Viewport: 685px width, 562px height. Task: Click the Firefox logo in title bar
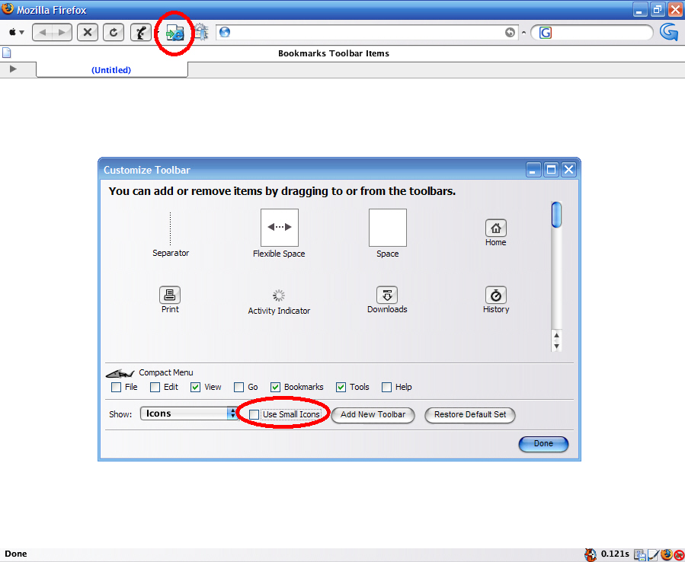pyautogui.click(x=8, y=8)
